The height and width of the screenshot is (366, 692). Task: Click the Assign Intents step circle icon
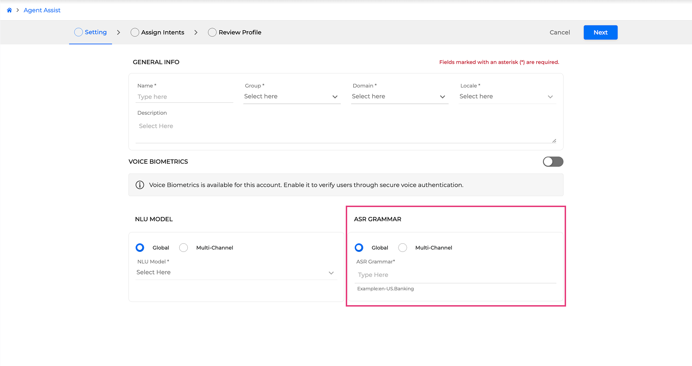coord(135,33)
